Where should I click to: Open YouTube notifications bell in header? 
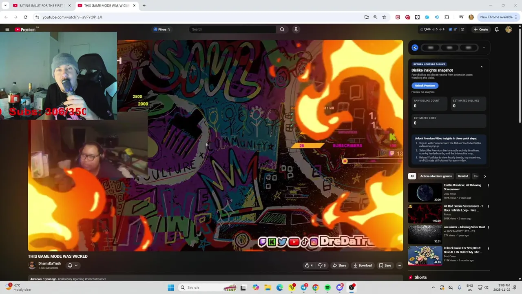click(497, 29)
